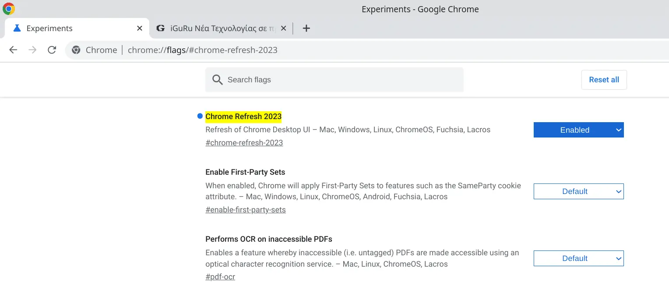
Task: Click the untagged PDFs OCR description text
Action: pyautogui.click(x=362, y=258)
